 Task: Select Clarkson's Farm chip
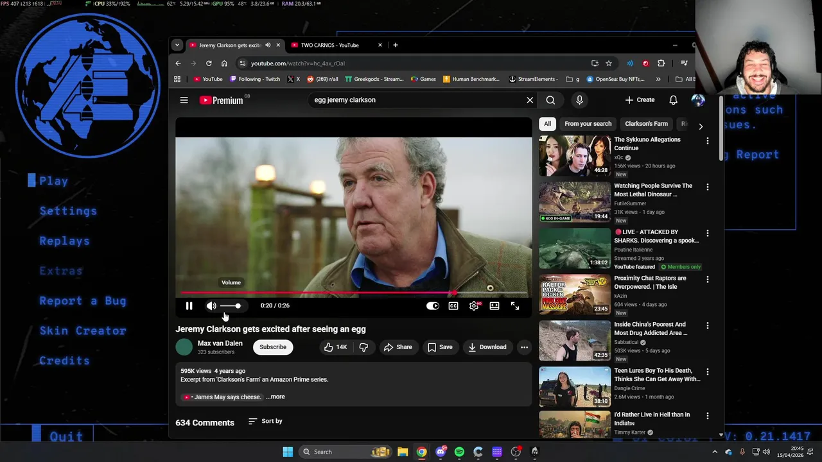647,124
